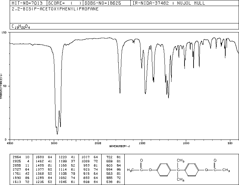Viewport: 239px width, 185px height.
Task: Select peak table entry 923
Action: coord(87,169)
